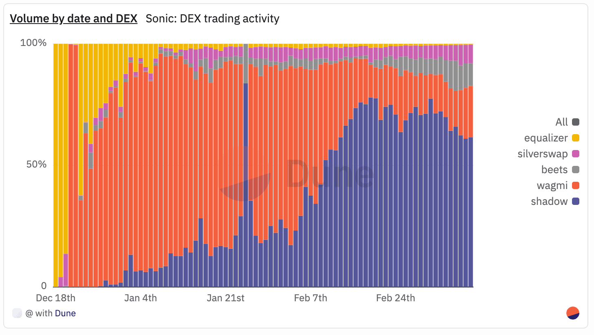Click the wagmi orange legend swatch
Screen dimensions: 594x335
click(576, 185)
